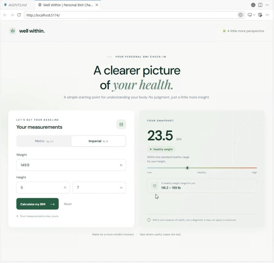274x263 pixels.
Task: Click the site info icon in address bar
Action: click(241, 15)
